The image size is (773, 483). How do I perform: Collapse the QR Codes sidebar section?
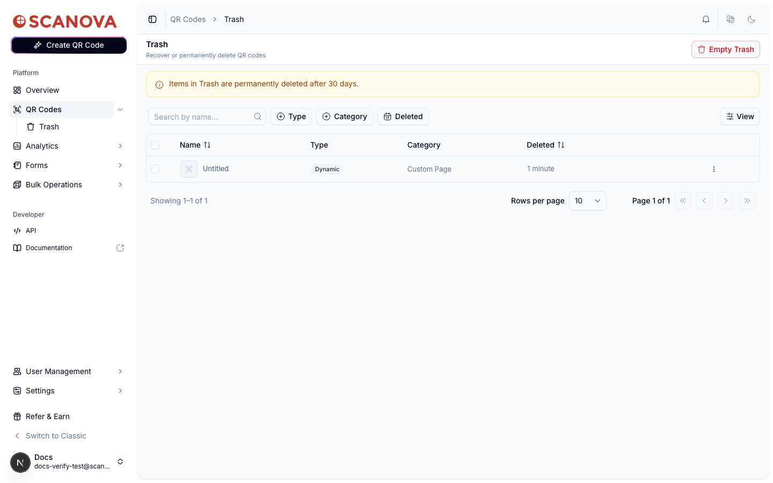120,109
